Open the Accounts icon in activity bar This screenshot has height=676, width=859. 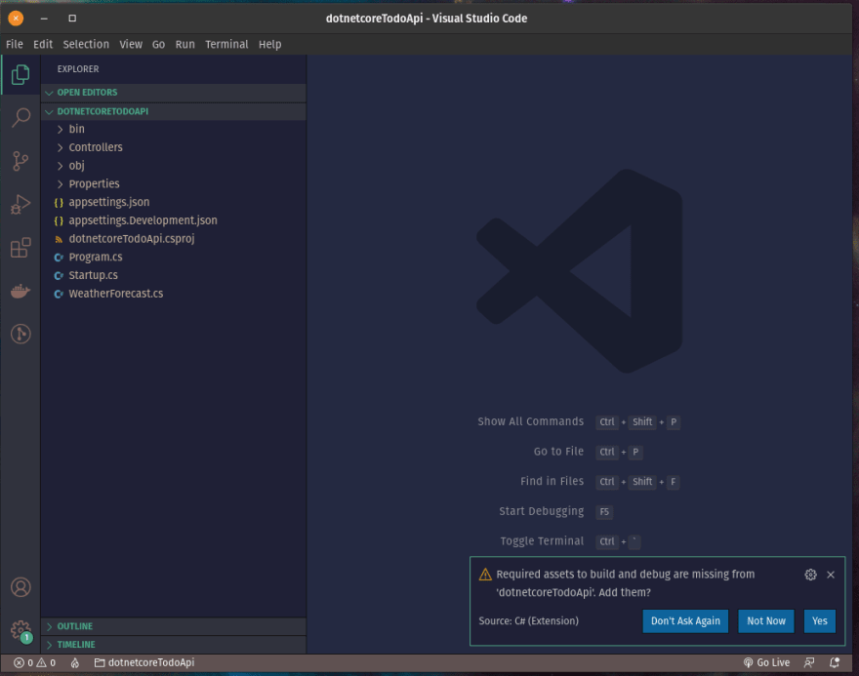click(20, 587)
